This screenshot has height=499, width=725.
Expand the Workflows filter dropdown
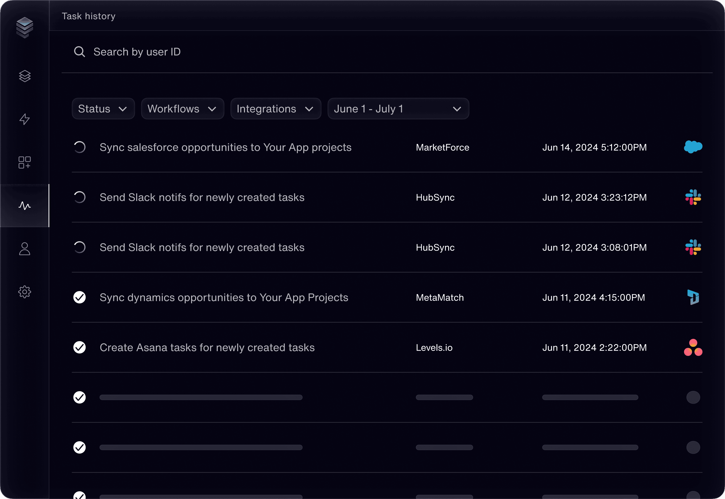[x=182, y=109]
